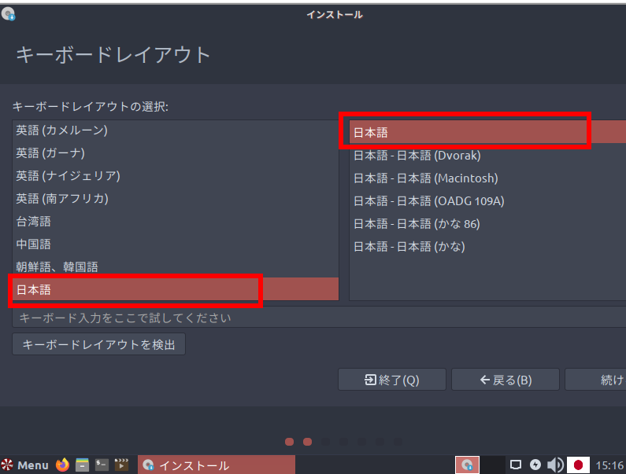Select 中国語 in the layout list
The image size is (626, 474).
[x=176, y=244]
